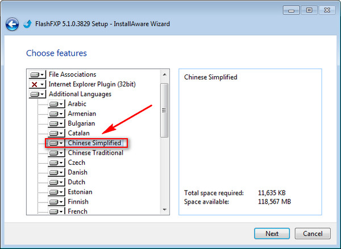
Task: Select Chinese Traditional in the feature tree
Action: coord(95,153)
